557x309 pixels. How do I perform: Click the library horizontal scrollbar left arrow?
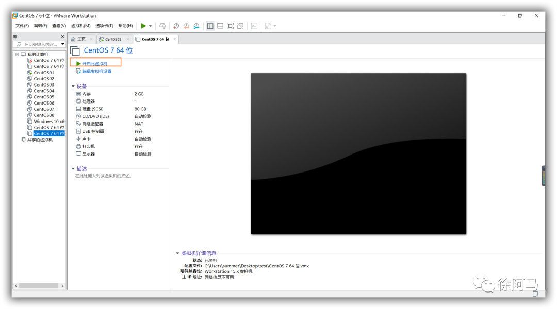[16, 286]
